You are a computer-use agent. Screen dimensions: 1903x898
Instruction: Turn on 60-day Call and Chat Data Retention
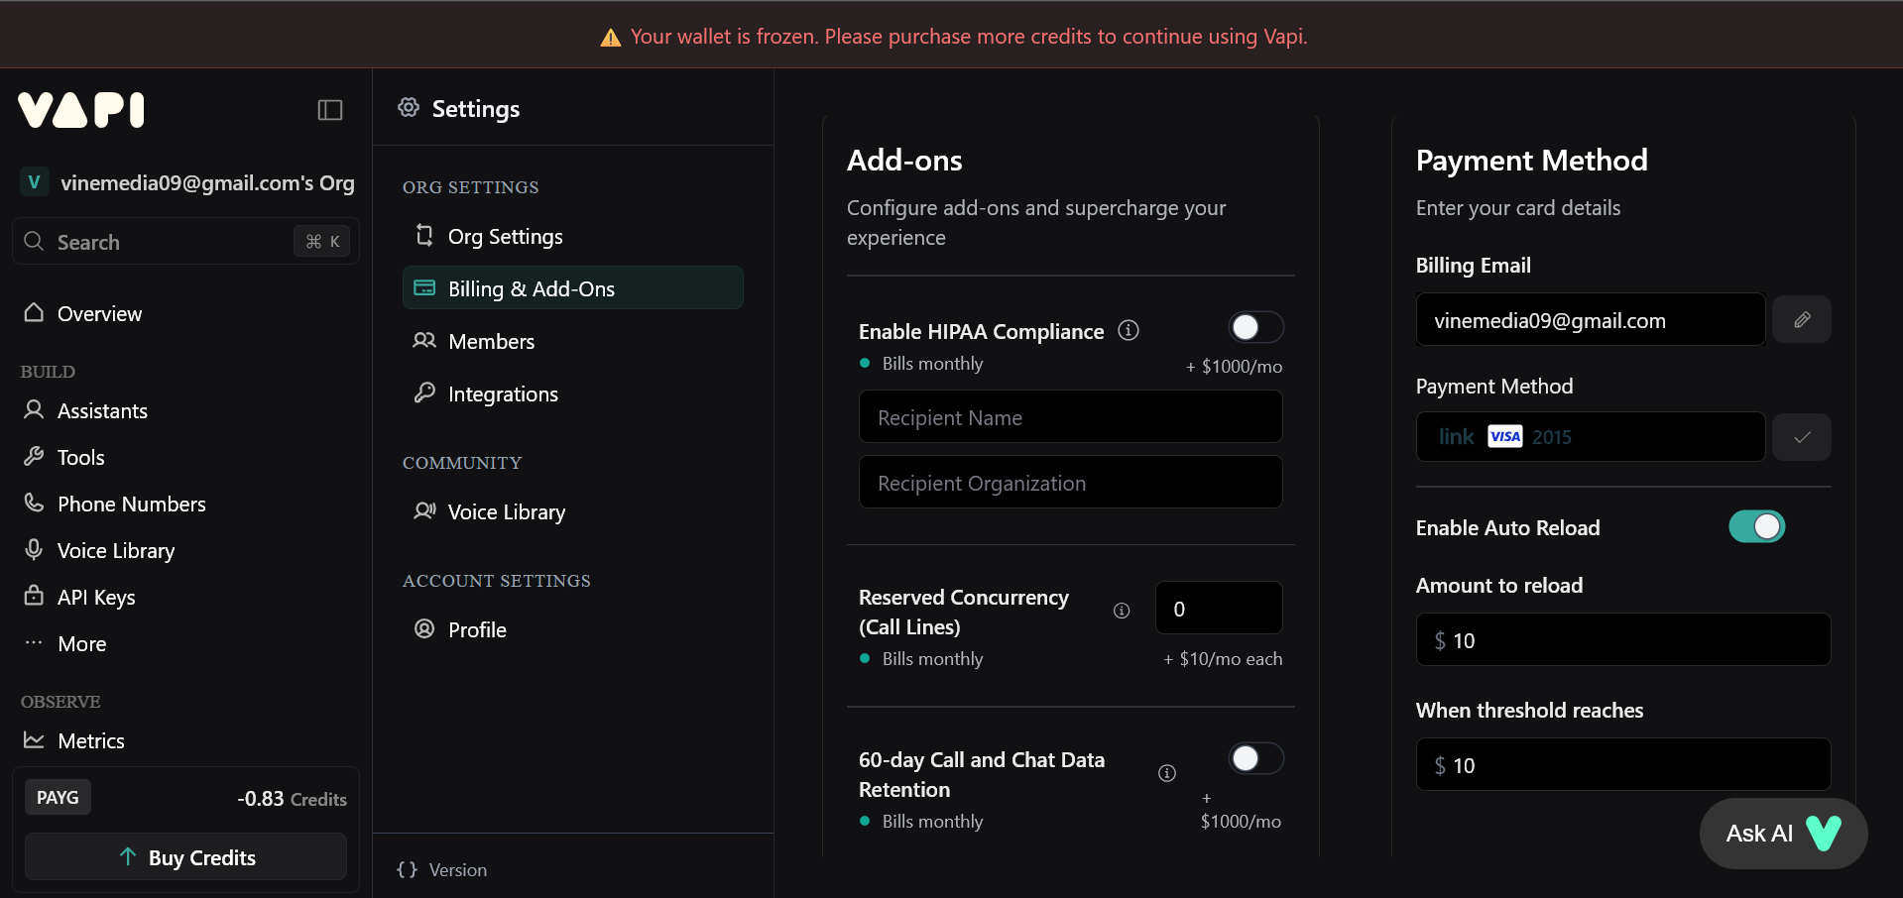pyautogui.click(x=1254, y=758)
